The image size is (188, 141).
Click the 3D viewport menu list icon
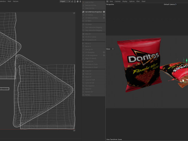click(x=107, y=2)
